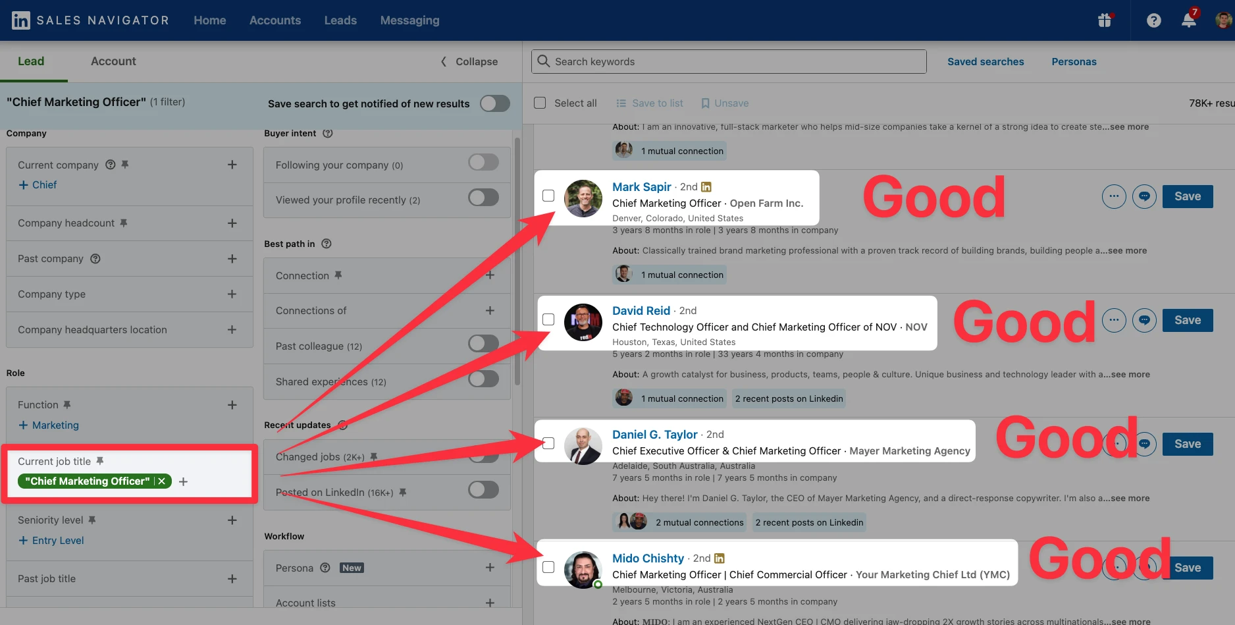Switch to the Lead tab
This screenshot has height=625, width=1235.
click(31, 61)
